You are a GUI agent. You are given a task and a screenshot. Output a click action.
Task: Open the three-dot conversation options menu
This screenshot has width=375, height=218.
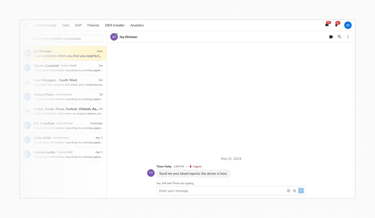[x=348, y=37]
